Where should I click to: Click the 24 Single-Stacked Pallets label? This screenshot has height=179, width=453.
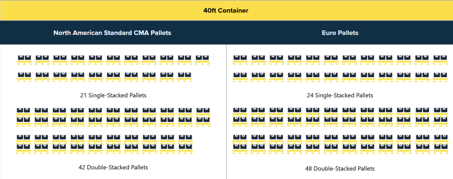[340, 95]
